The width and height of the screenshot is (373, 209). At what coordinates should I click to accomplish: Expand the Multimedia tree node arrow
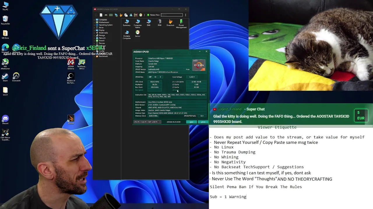pos(94,33)
